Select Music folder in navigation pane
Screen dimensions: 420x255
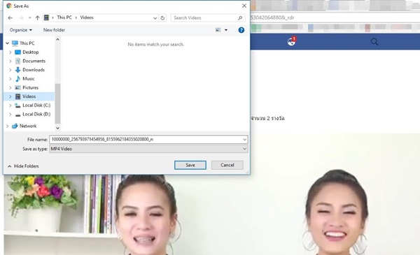click(29, 78)
